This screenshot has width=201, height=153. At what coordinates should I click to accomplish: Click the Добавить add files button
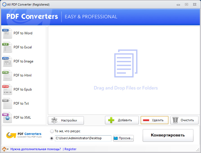click(122, 120)
